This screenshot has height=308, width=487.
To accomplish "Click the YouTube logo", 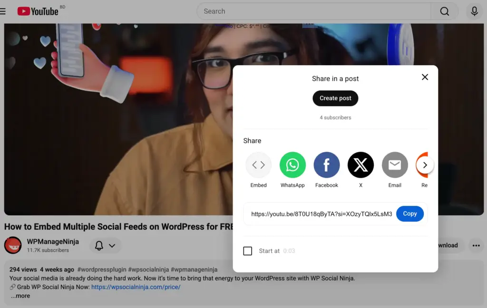I will click(x=38, y=11).
